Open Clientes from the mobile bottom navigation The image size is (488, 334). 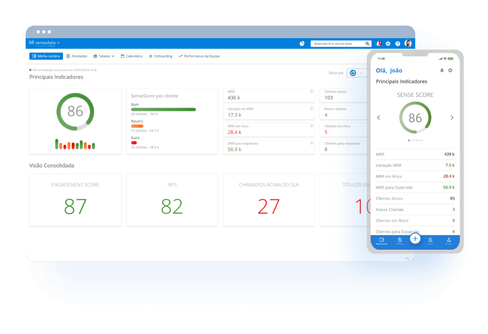click(431, 241)
